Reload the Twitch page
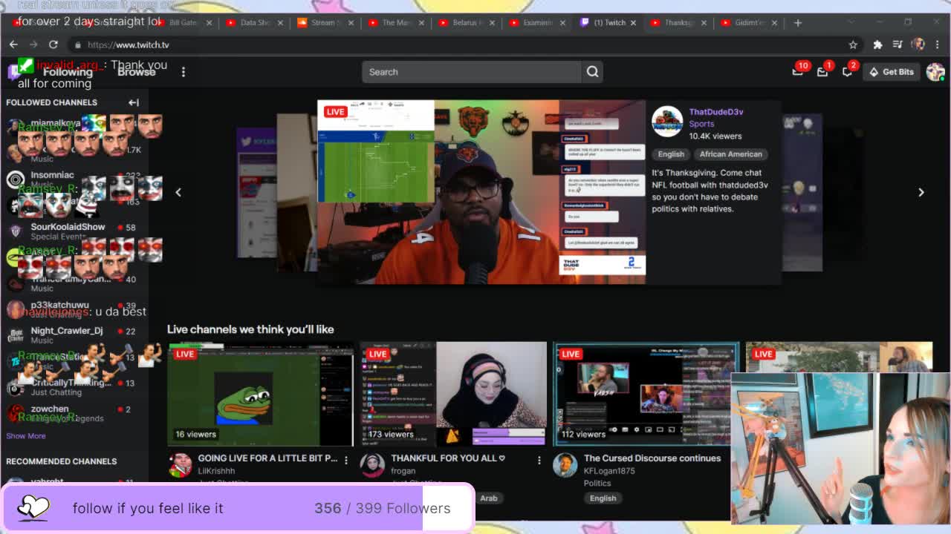Viewport: 951px width, 534px height. tap(53, 44)
